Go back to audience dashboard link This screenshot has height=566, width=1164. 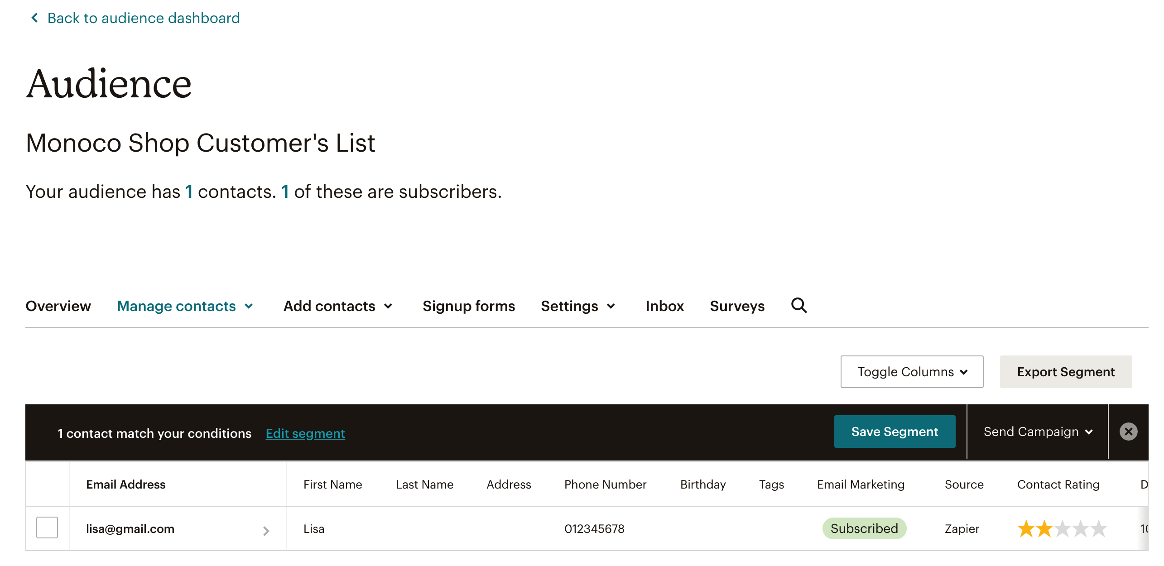[144, 18]
